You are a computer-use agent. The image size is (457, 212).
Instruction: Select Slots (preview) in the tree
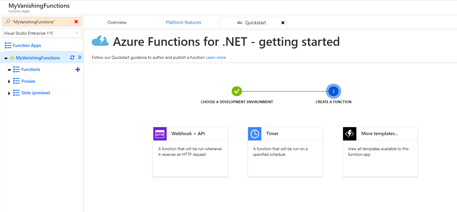[x=36, y=93]
